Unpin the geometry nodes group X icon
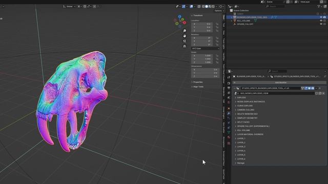328x184 pixels. pyautogui.click(x=323, y=93)
